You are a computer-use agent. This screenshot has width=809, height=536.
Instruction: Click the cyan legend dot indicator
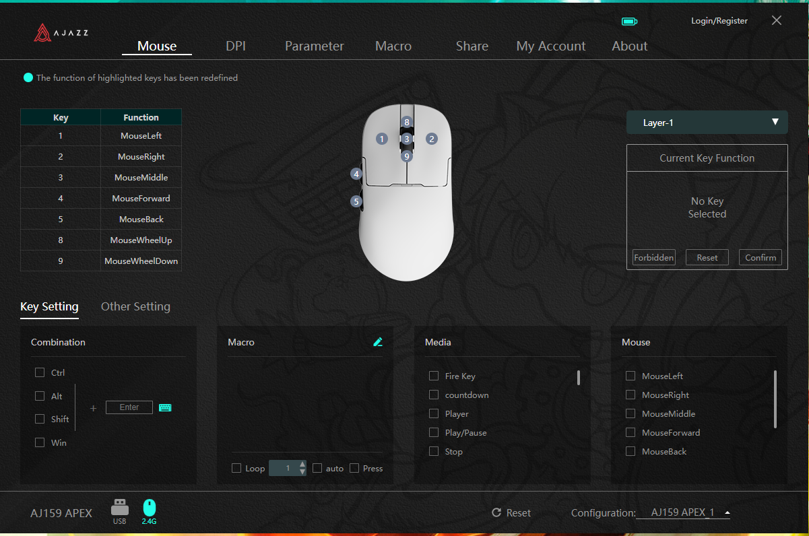[28, 77]
